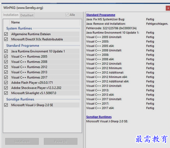The height and width of the screenshot is (148, 170).
Task: Open the Detailliert tab
Action: 27,15
